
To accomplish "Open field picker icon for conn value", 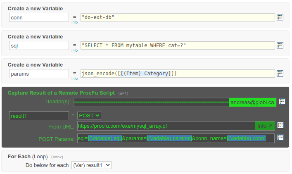I will 280,17.
